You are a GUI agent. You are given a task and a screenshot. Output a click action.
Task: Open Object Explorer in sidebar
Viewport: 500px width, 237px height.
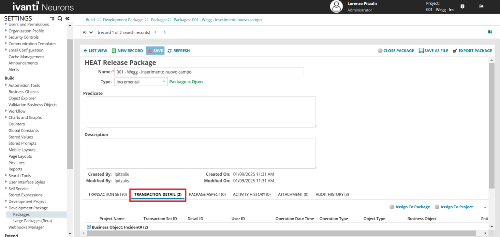(x=22, y=98)
